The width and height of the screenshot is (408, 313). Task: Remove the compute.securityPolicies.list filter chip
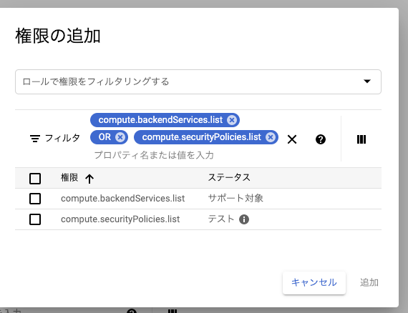[271, 137]
